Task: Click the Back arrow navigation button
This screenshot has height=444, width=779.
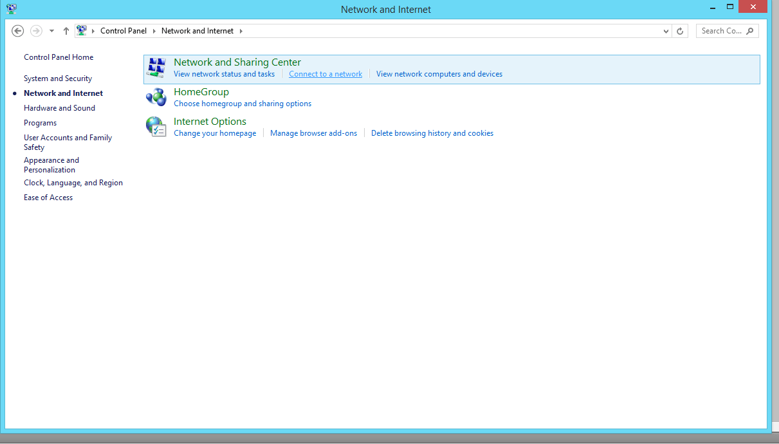Action: [18, 31]
